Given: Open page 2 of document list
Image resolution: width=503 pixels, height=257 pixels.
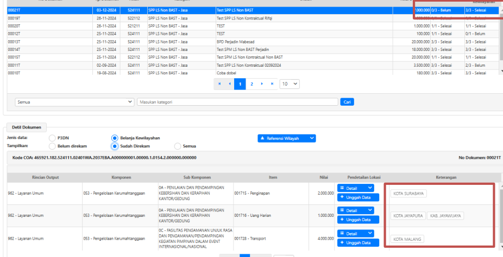Looking at the screenshot, I should point(252,84).
